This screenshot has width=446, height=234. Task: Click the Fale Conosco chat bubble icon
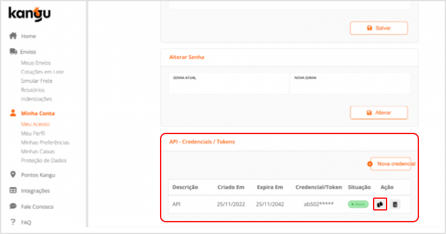pyautogui.click(x=13, y=206)
